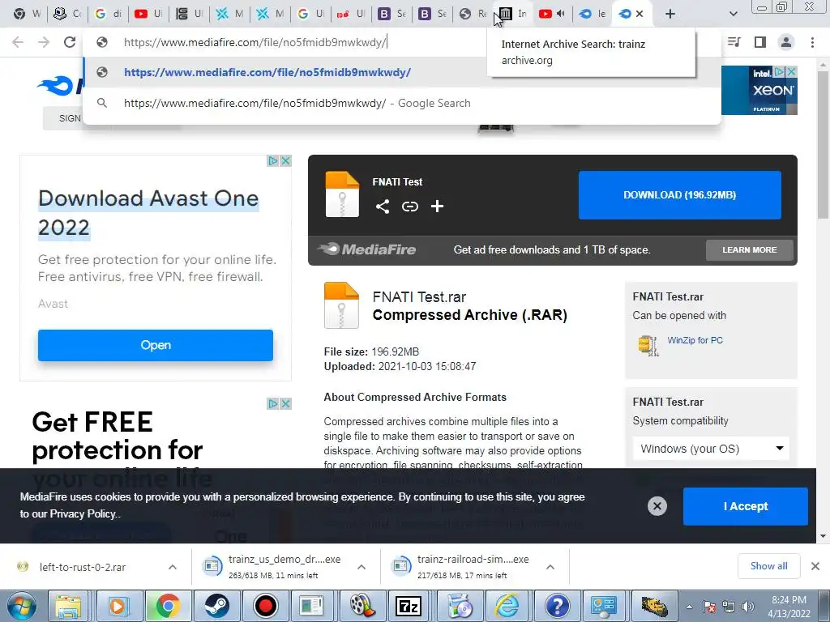Click the MediaFire logo in the banner
This screenshot has height=622, width=830.
coord(367,249)
